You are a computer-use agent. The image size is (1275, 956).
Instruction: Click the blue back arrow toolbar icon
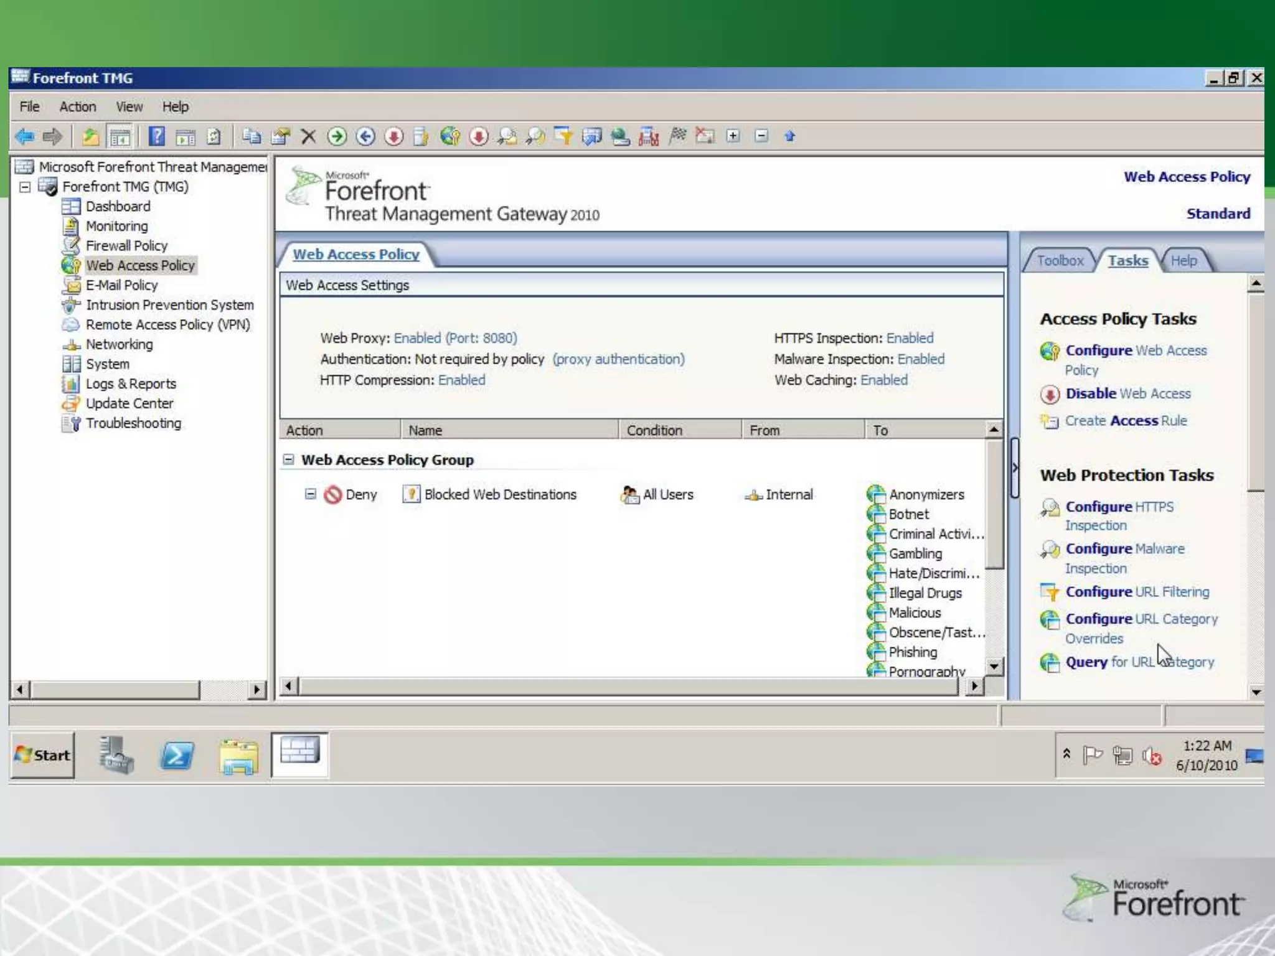25,136
